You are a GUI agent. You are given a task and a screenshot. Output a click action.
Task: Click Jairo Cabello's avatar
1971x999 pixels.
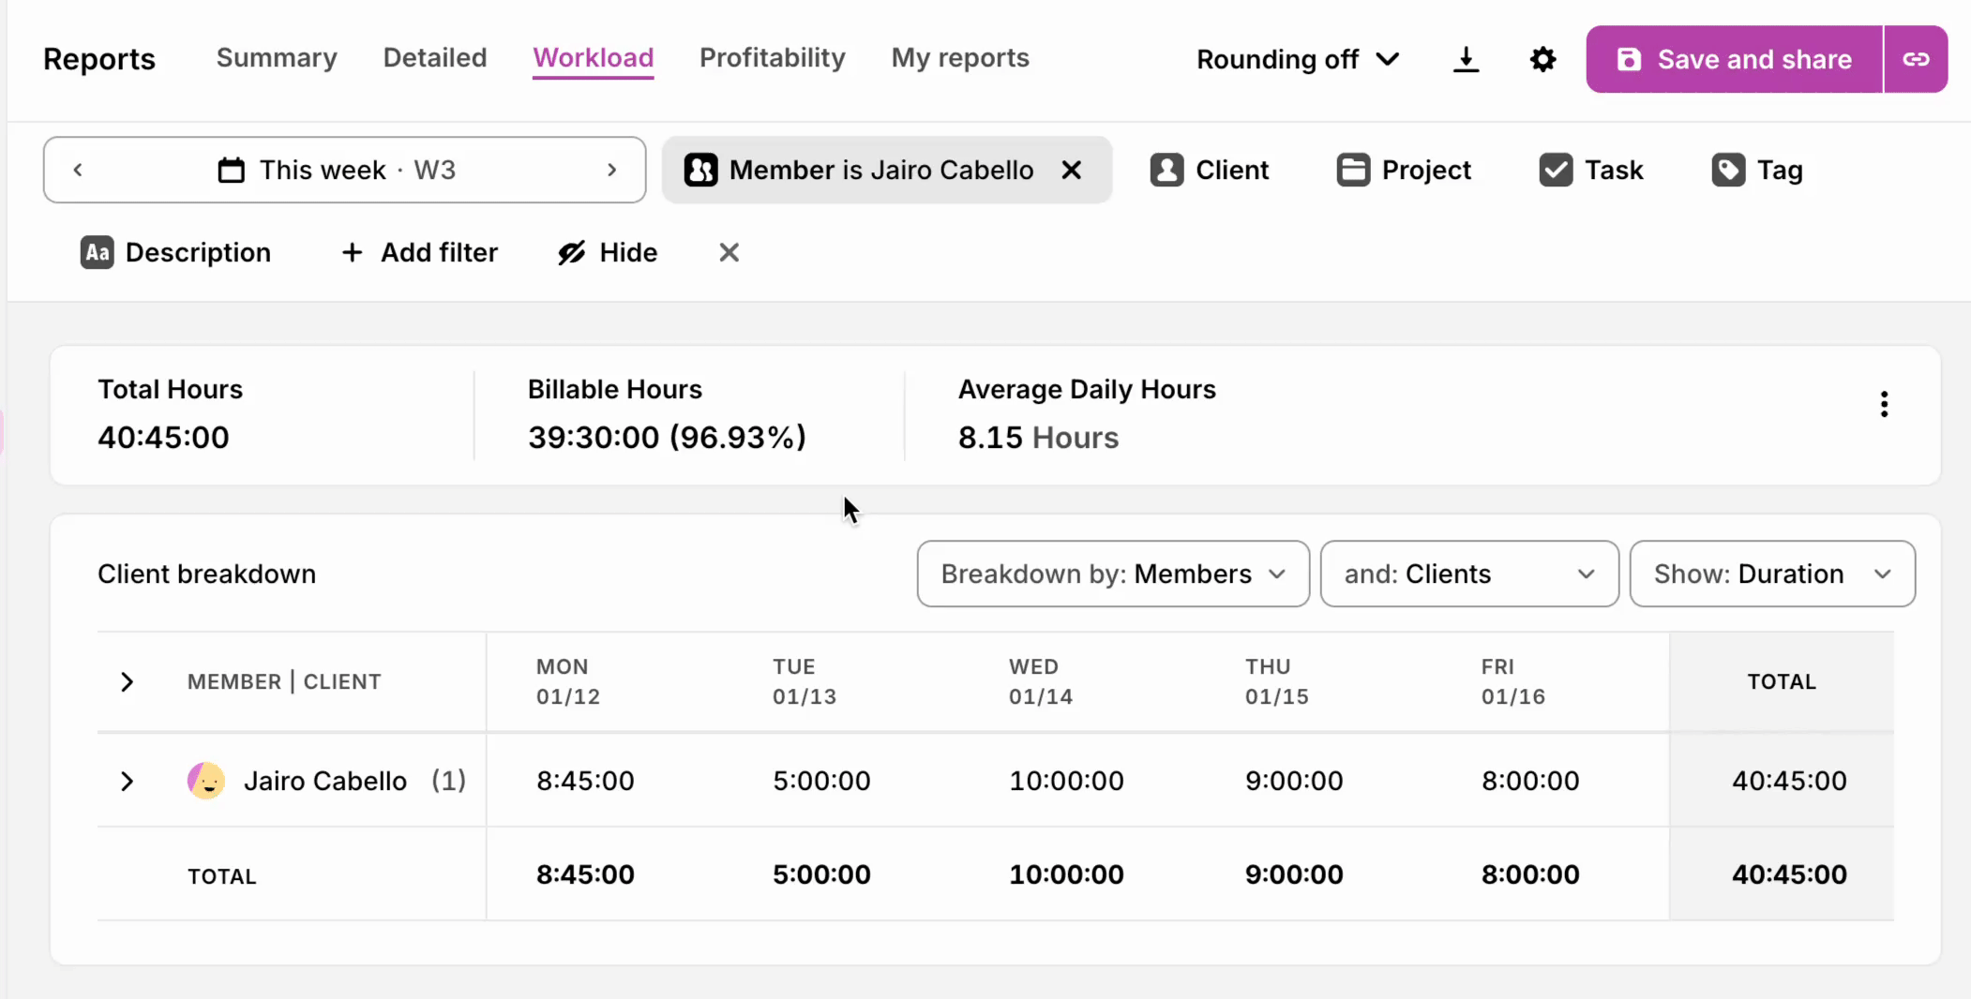206,781
